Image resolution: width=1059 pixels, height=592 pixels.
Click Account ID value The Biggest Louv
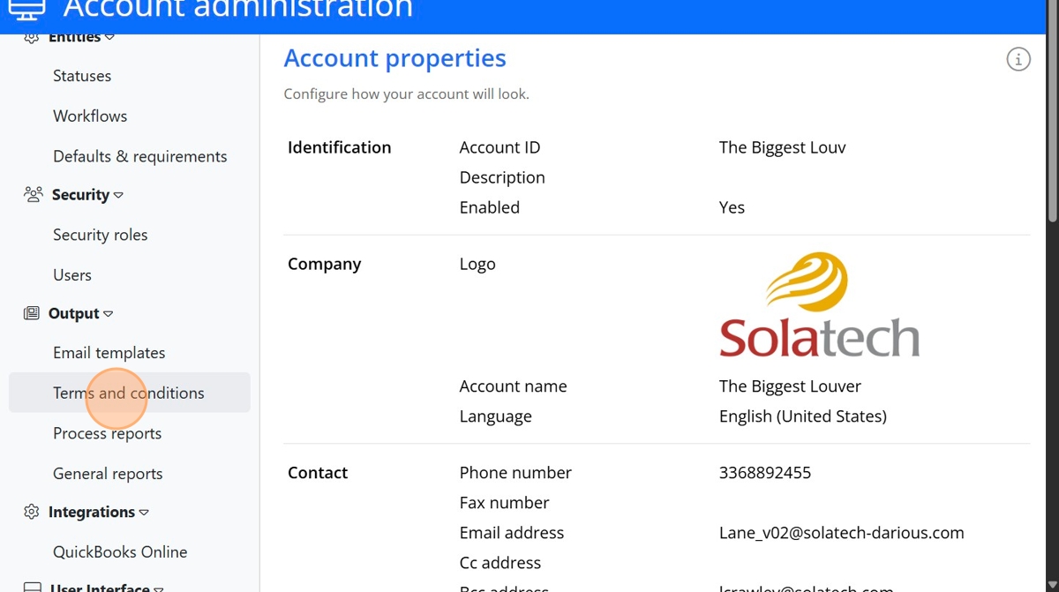(x=783, y=147)
